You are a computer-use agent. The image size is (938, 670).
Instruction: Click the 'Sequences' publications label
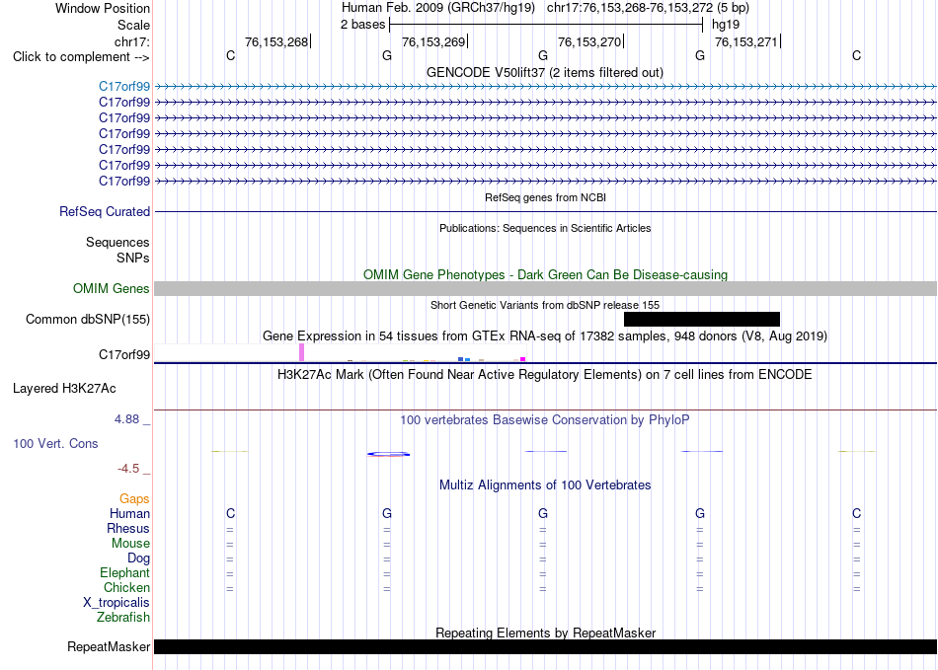[117, 242]
